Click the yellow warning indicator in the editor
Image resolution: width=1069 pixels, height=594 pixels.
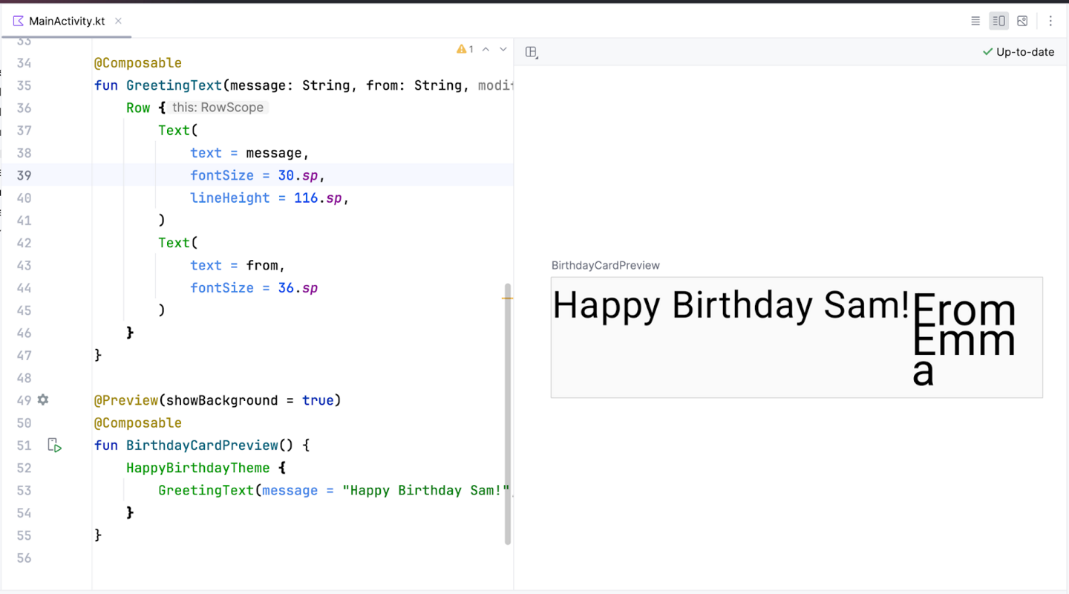click(x=465, y=49)
